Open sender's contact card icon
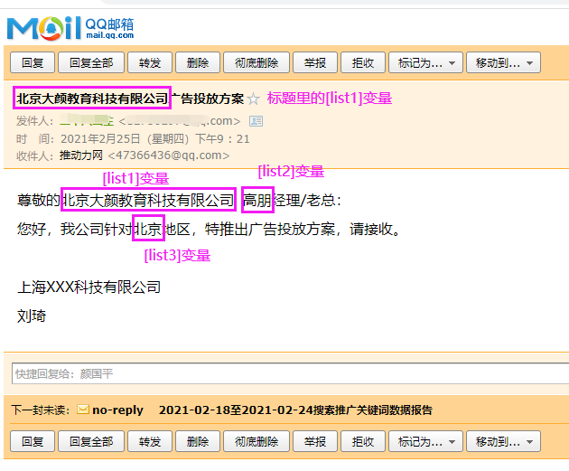This screenshot has width=569, height=471. click(256, 121)
